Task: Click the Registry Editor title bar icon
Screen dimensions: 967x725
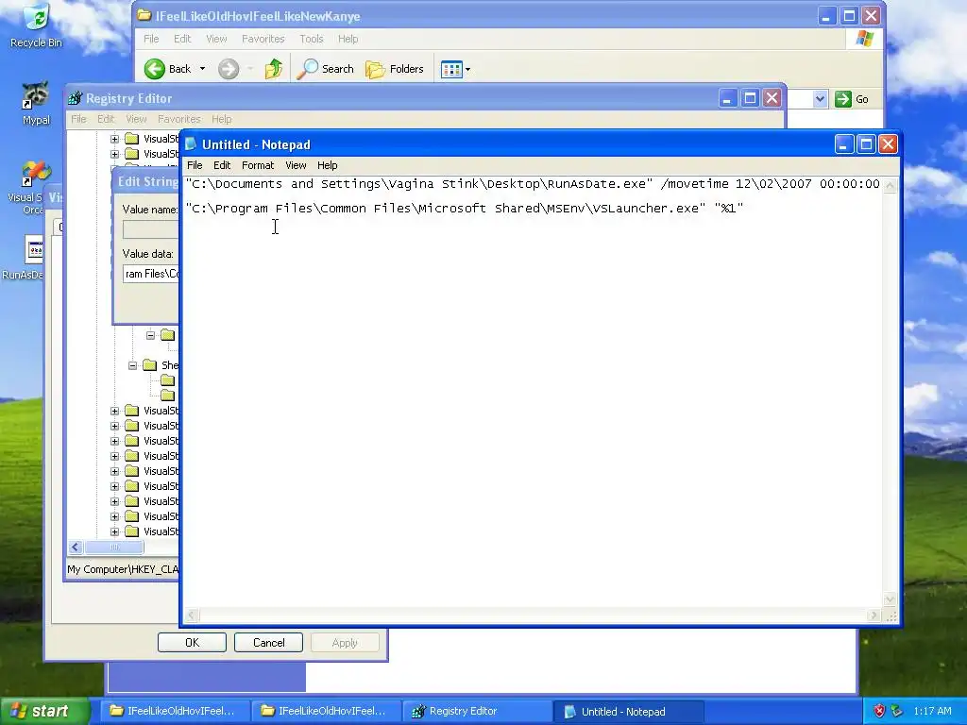Action: [x=76, y=98]
